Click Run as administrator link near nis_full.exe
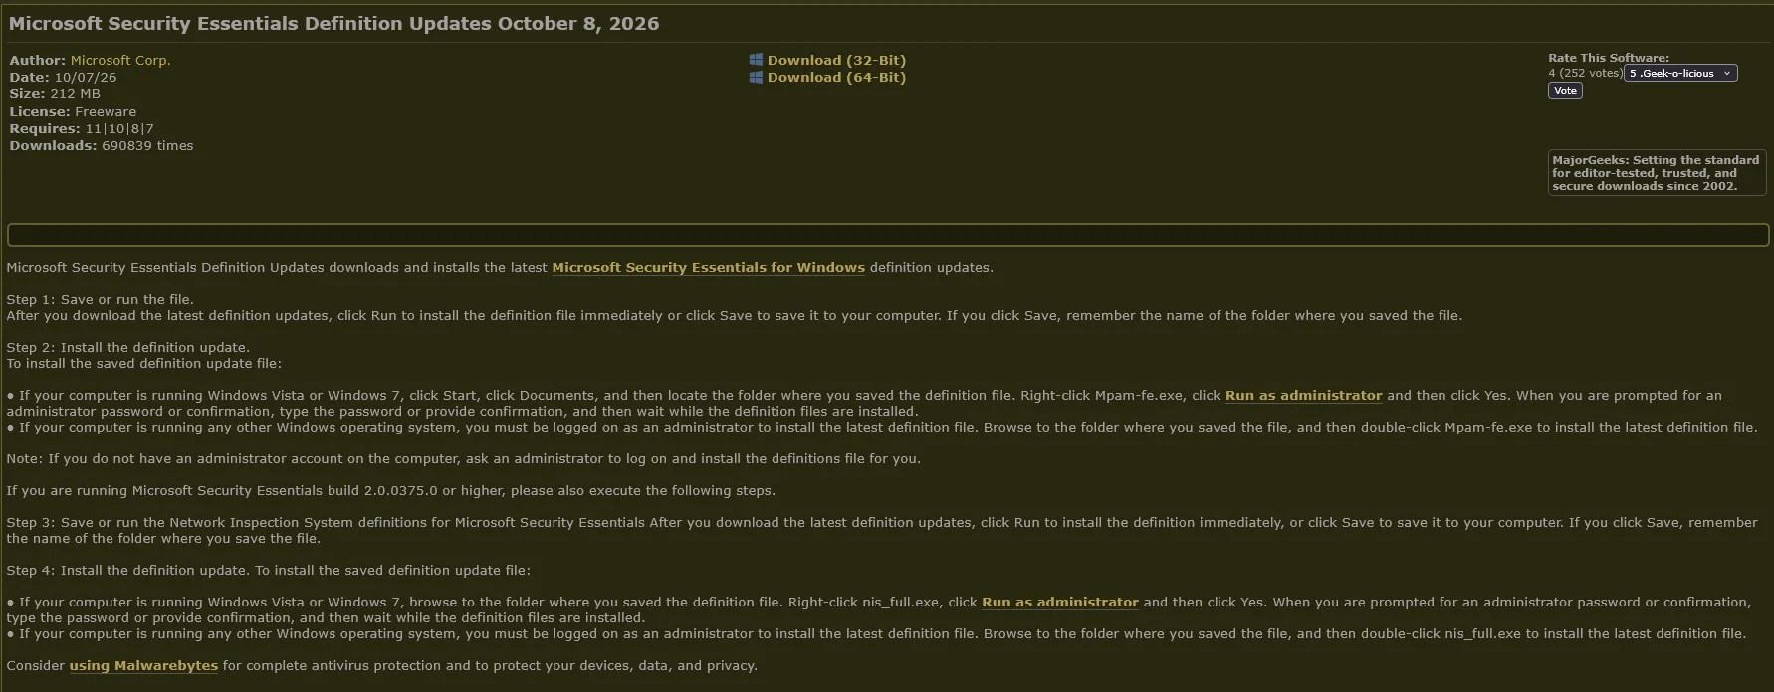The height and width of the screenshot is (692, 1774). (x=1060, y=602)
